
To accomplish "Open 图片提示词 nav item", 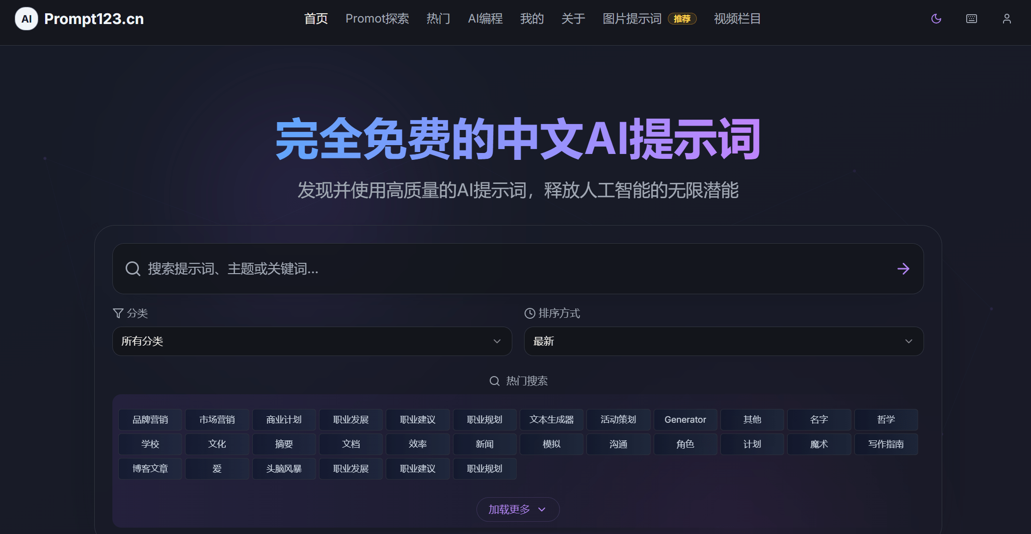I will pyautogui.click(x=632, y=19).
